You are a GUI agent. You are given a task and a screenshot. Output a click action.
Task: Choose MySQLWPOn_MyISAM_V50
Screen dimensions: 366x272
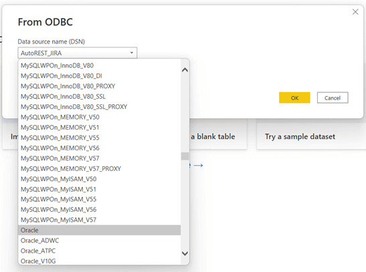coord(99,178)
